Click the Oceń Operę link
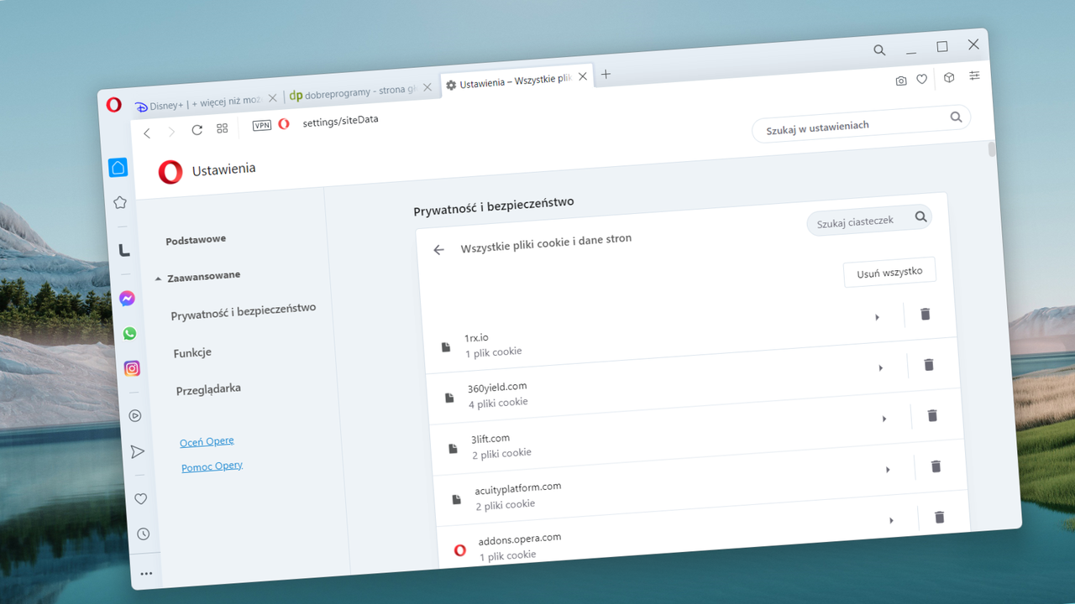 (207, 441)
